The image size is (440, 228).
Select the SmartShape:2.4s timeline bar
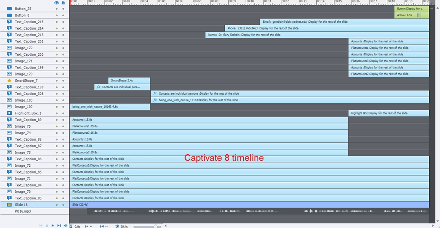point(129,80)
